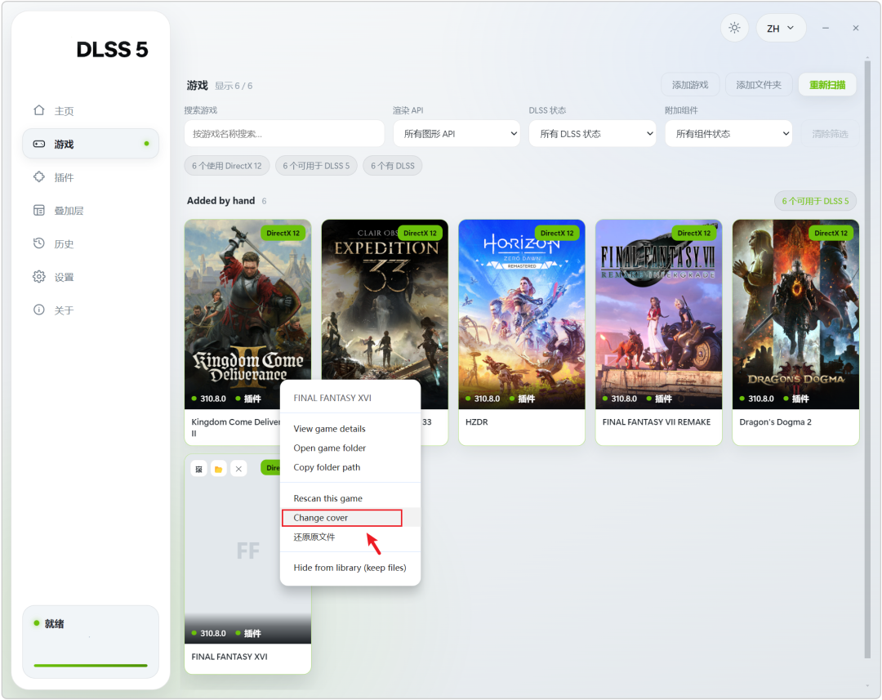882x700 pixels.
Task: Open the Horizon Zero Dawn HZDR cover
Action: 522,314
